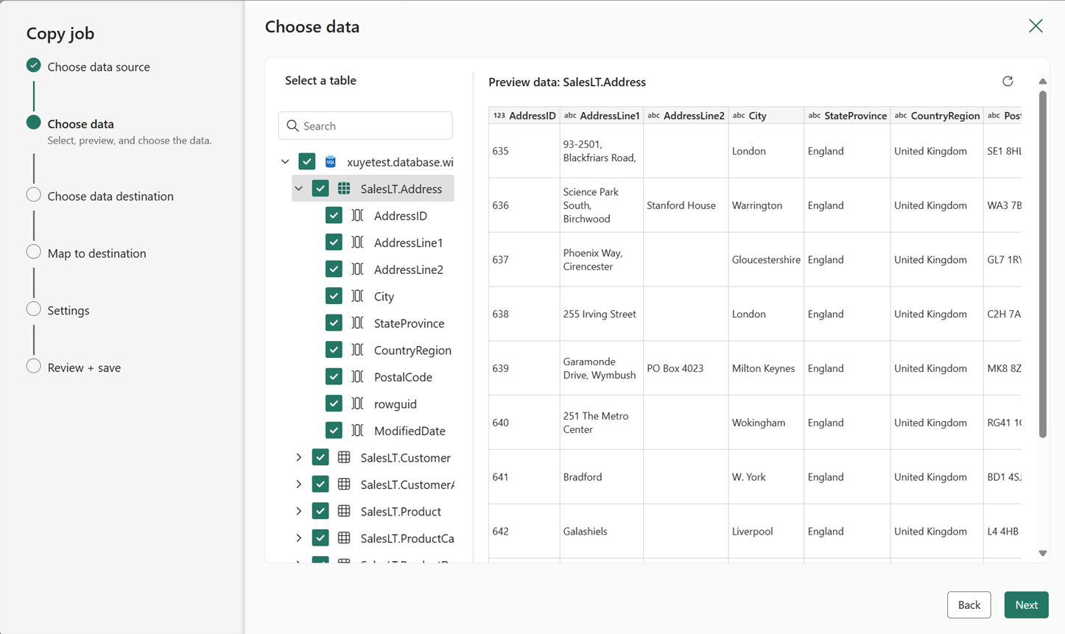The height and width of the screenshot is (634, 1065).
Task: Jump to Review + save step
Action: 84,367
